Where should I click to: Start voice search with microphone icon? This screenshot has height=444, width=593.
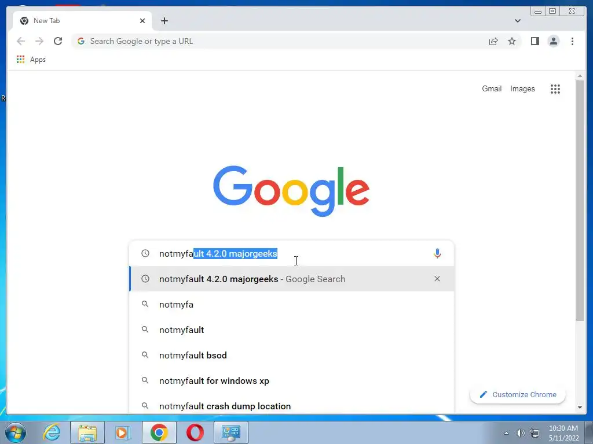click(437, 253)
